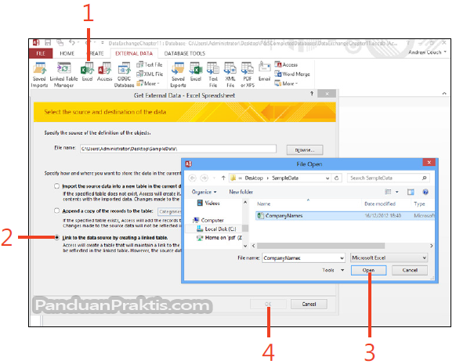Click OK in Get External Data dialog
456x364 pixels.
pos(268,305)
